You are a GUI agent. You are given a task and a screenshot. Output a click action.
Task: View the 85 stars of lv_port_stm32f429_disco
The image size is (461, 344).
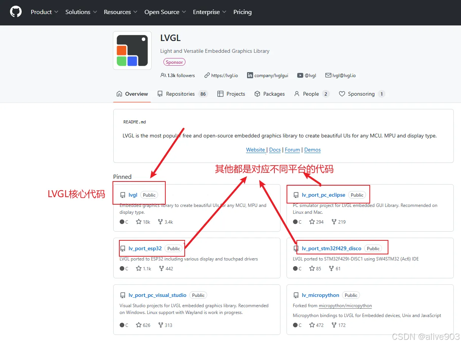pyautogui.click(x=315, y=268)
